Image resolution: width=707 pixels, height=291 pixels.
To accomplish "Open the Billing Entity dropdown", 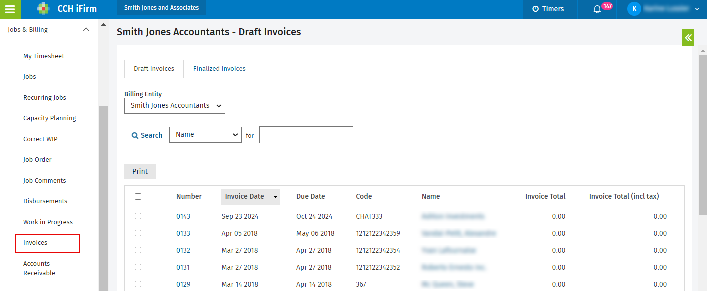I will pyautogui.click(x=175, y=106).
